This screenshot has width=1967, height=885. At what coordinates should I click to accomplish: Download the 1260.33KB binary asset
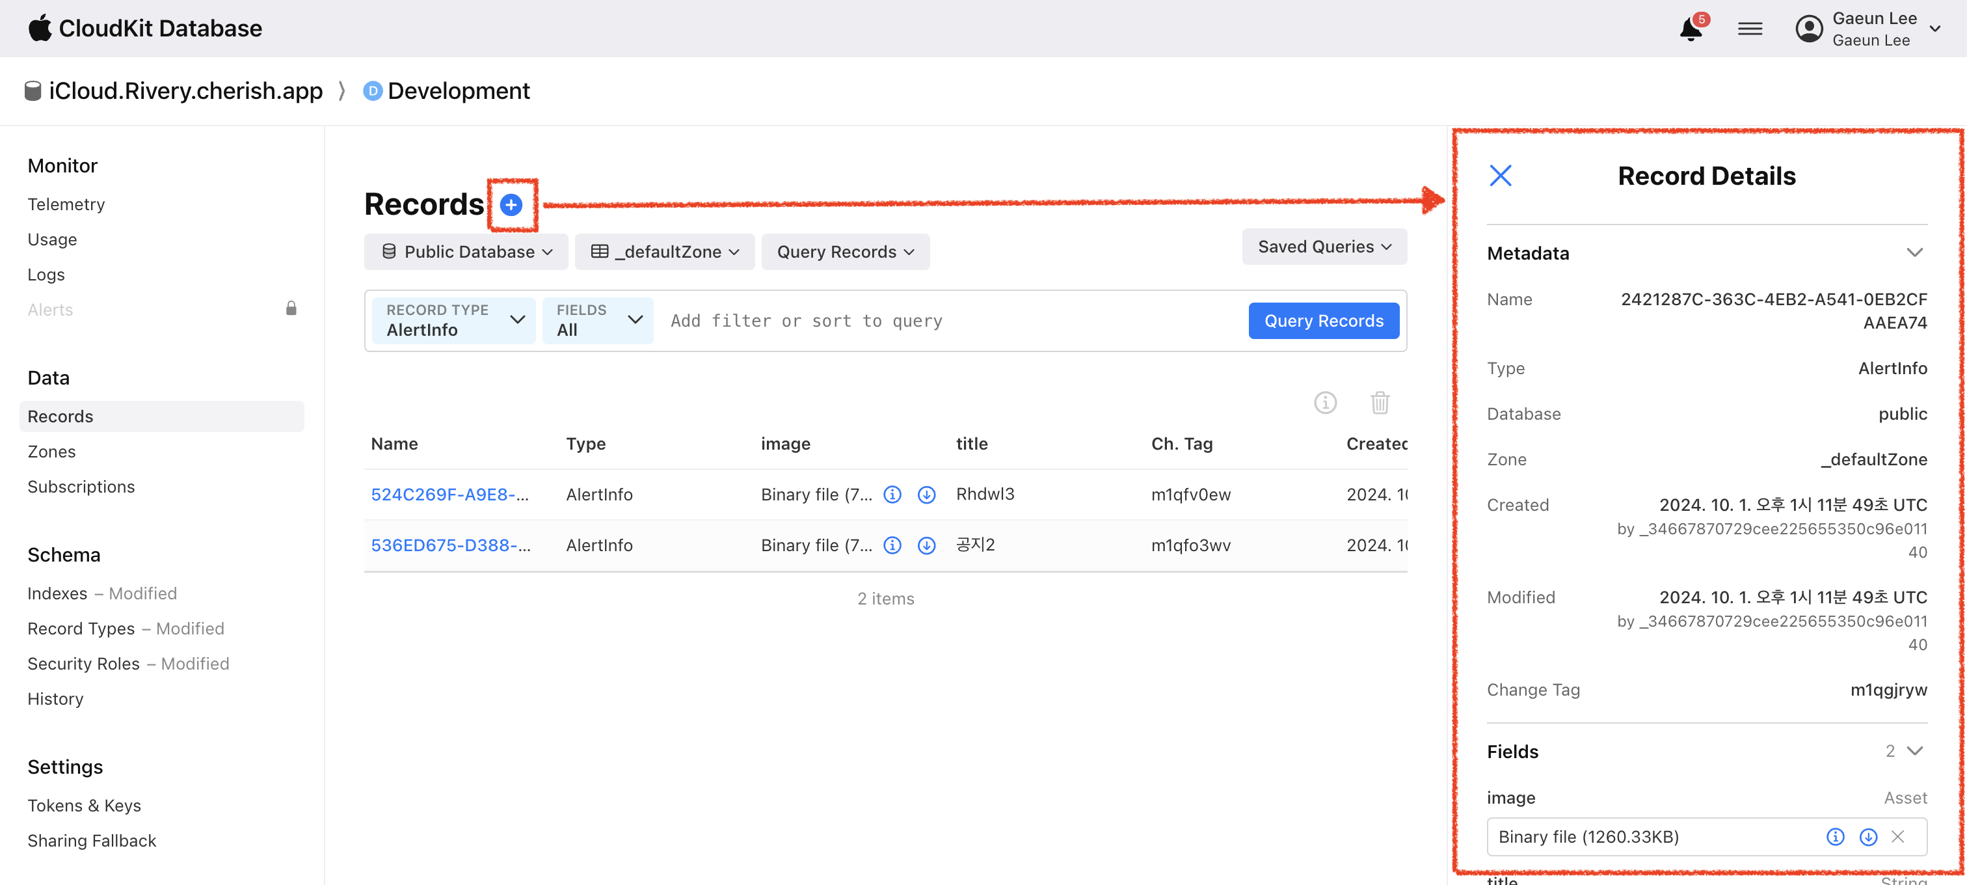(1867, 837)
